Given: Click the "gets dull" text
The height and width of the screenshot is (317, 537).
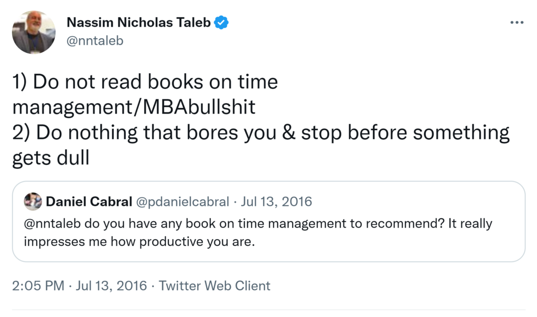Looking at the screenshot, I should (x=51, y=158).
